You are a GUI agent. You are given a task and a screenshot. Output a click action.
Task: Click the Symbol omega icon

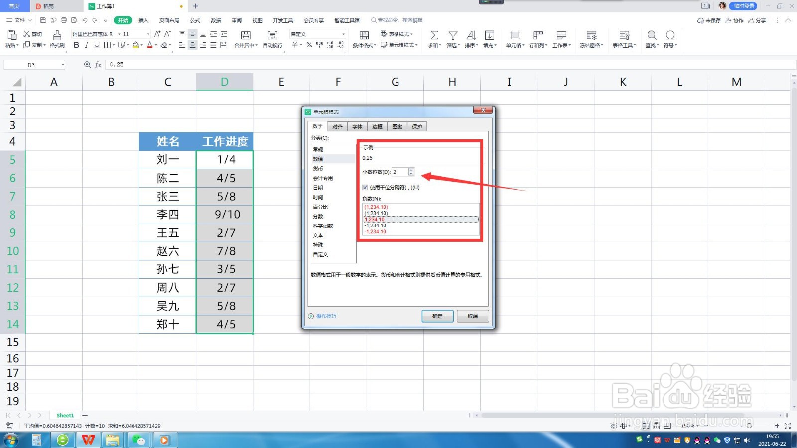tap(670, 35)
